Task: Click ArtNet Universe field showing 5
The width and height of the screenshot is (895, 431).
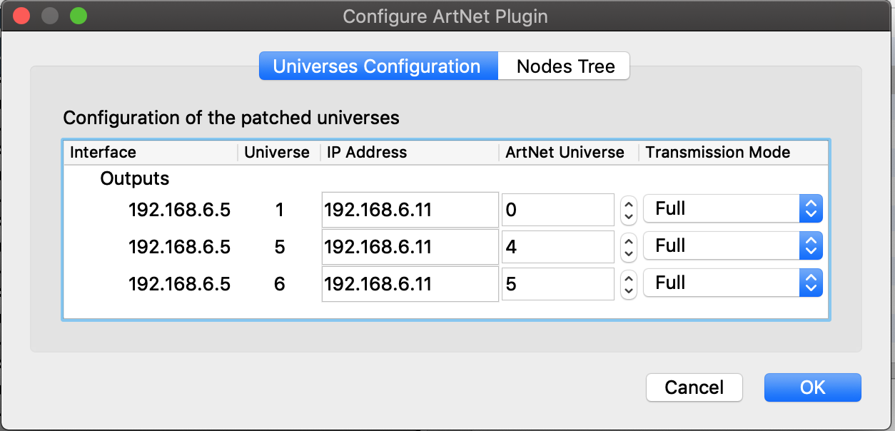Action: (x=558, y=284)
